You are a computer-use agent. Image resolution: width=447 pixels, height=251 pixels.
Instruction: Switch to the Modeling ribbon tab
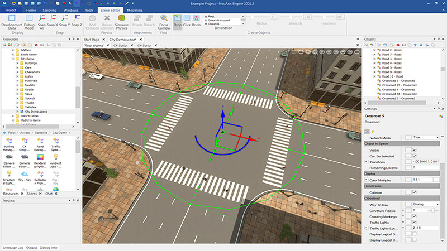[134, 10]
